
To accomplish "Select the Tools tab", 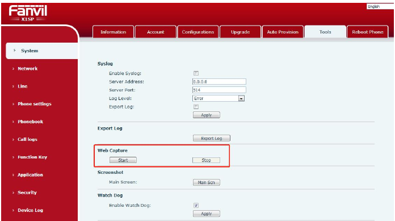I will [x=325, y=32].
